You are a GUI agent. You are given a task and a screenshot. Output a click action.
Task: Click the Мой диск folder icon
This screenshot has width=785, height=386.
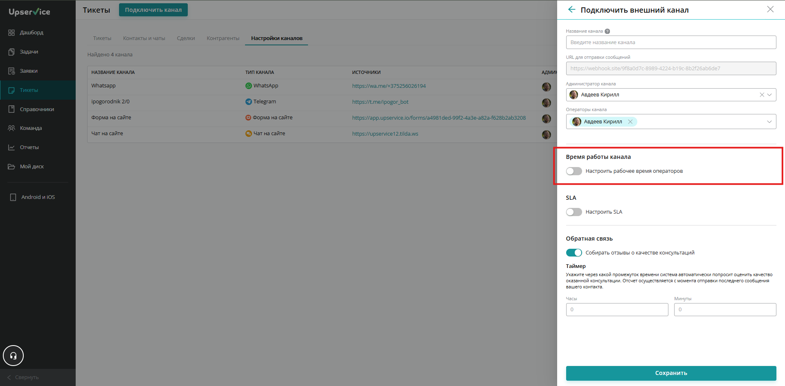coord(11,167)
